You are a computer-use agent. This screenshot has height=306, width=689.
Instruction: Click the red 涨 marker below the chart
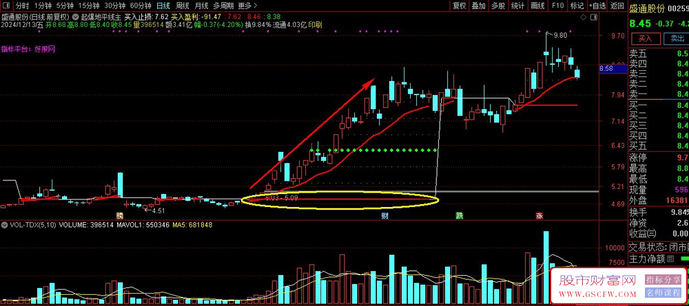[x=539, y=216]
